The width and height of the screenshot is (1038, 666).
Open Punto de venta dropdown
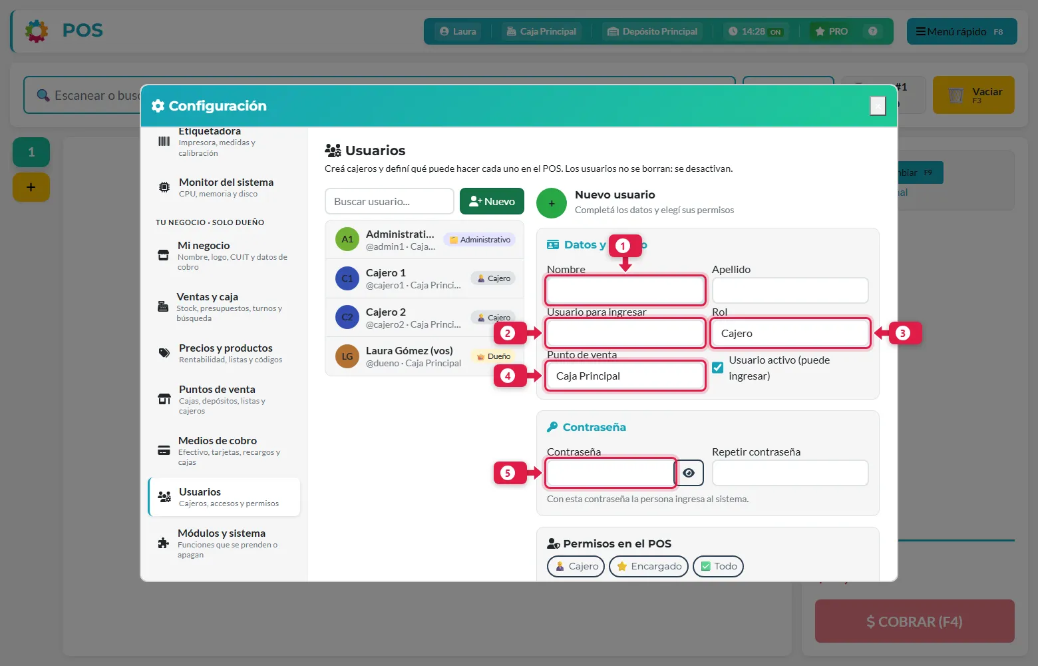tap(625, 376)
